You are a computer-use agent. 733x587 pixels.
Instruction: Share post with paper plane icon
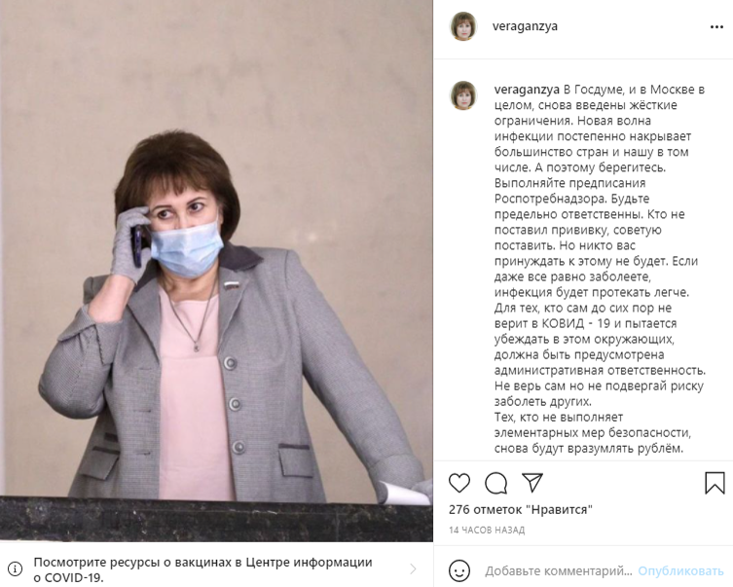coord(532,482)
